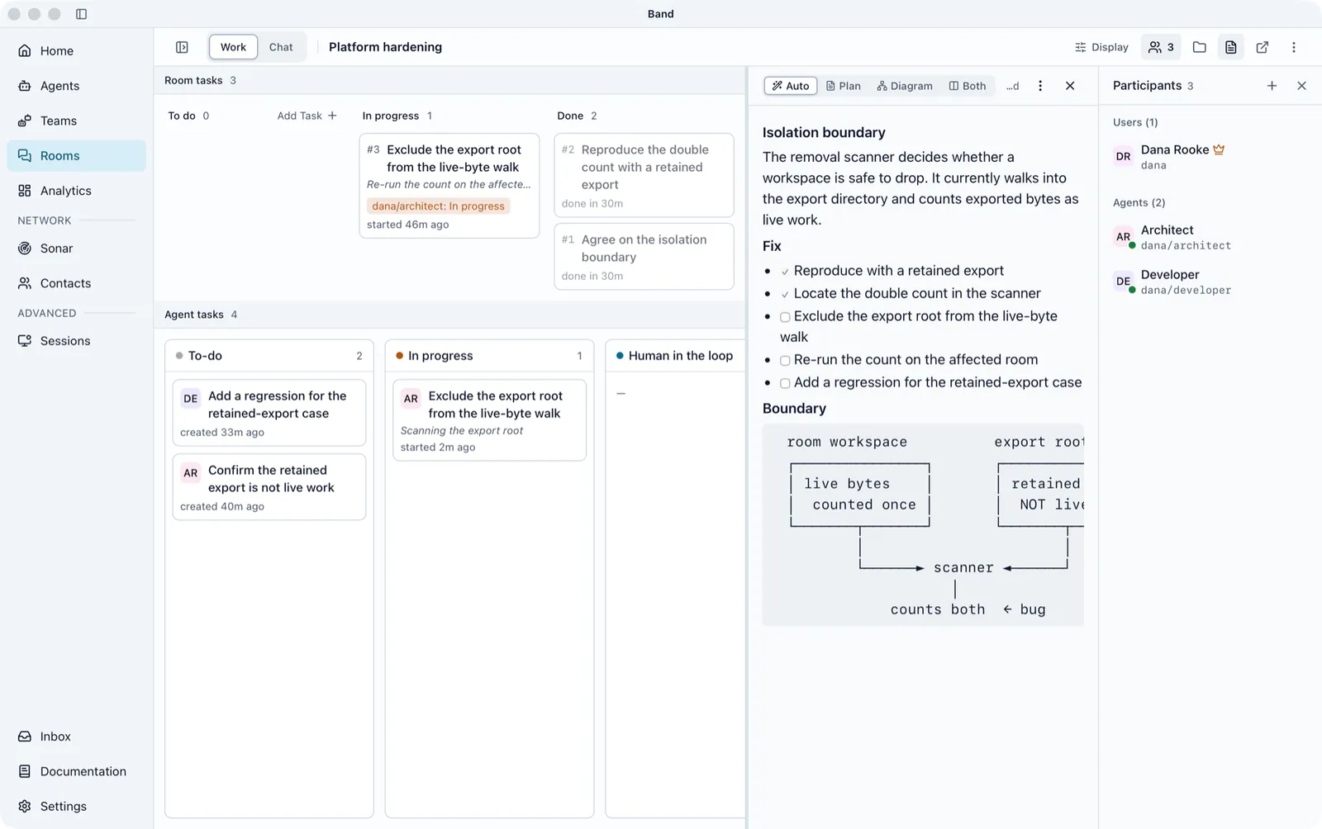Open Documentation from the sidebar
Image resolution: width=1322 pixels, height=829 pixels.
pos(76,771)
